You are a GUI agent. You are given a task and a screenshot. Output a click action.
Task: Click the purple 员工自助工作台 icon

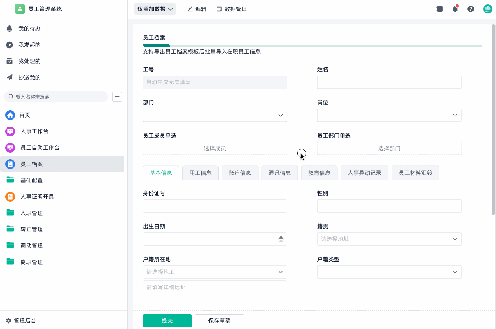(x=10, y=148)
